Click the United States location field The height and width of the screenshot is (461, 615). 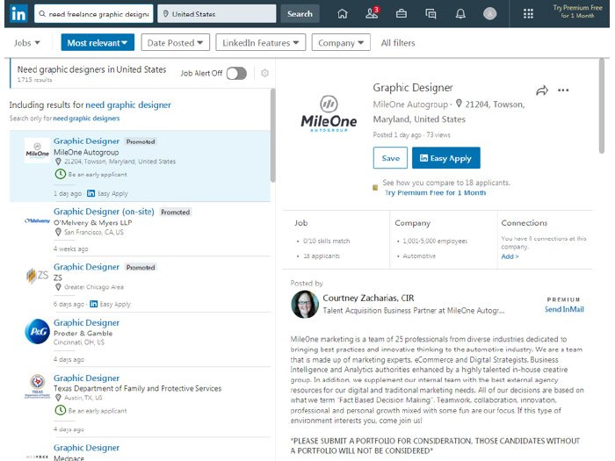217,14
